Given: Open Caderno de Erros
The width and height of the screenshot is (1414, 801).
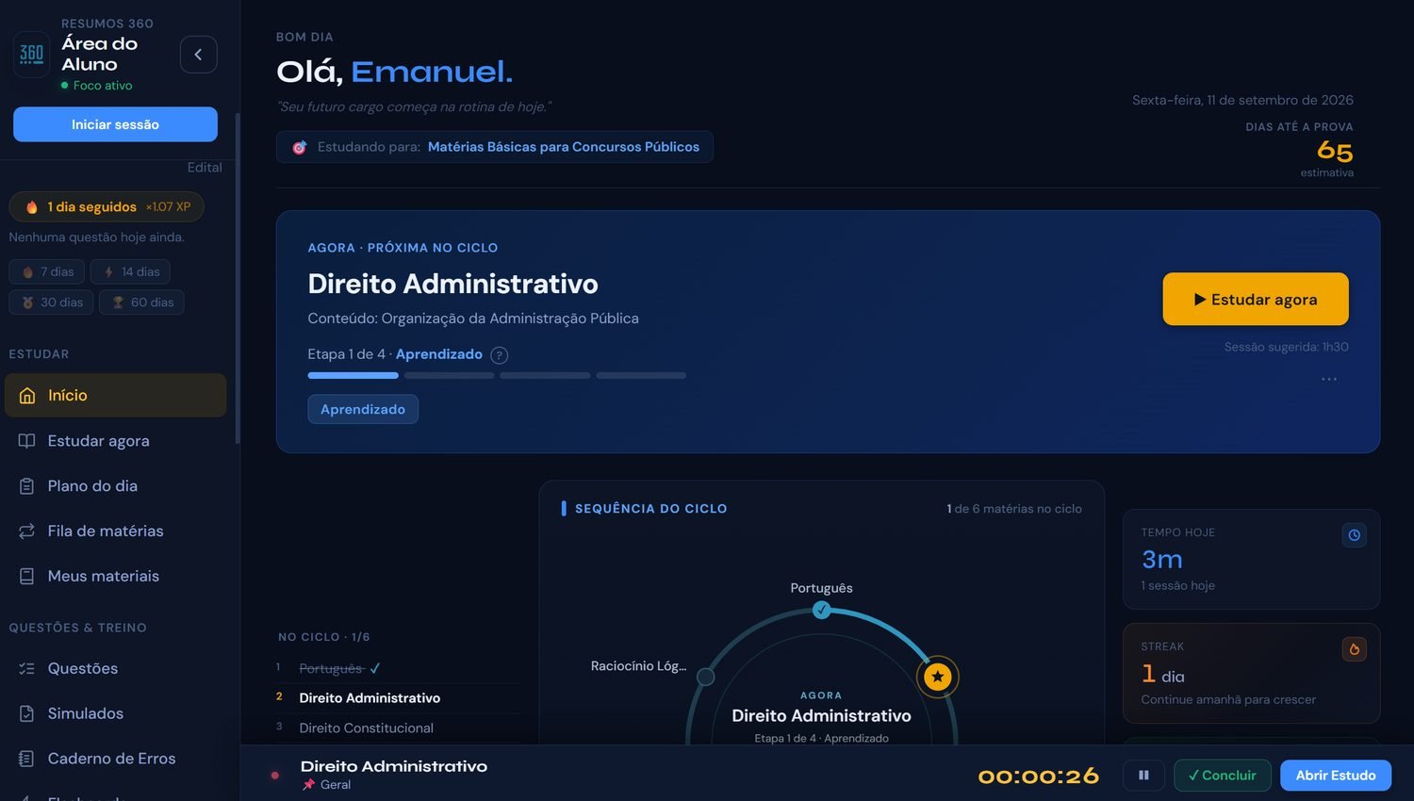Looking at the screenshot, I should click(115, 759).
